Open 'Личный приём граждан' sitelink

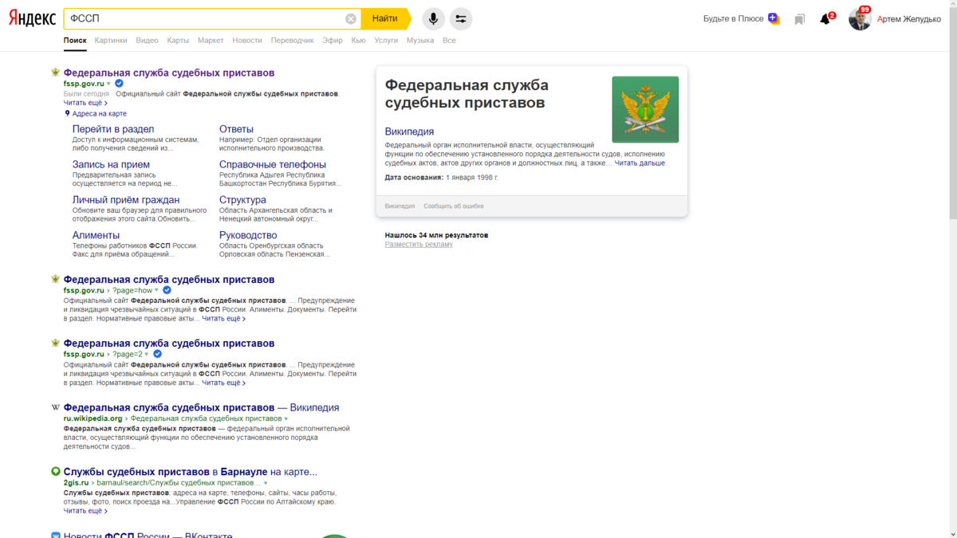point(126,200)
